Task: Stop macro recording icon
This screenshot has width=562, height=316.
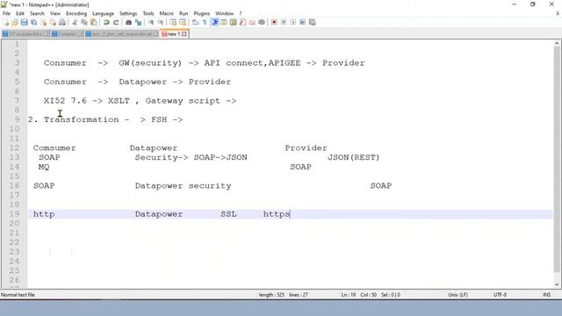Action: 284,22
